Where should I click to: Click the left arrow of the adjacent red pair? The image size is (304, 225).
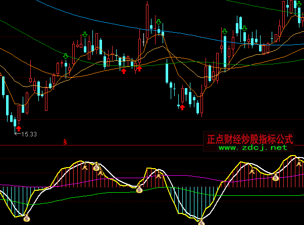pyautogui.click(x=123, y=70)
